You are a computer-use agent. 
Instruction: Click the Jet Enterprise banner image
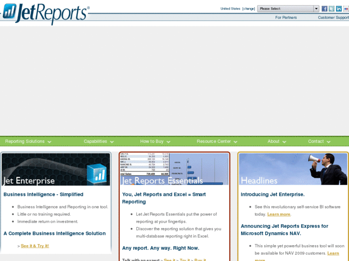pos(56,169)
